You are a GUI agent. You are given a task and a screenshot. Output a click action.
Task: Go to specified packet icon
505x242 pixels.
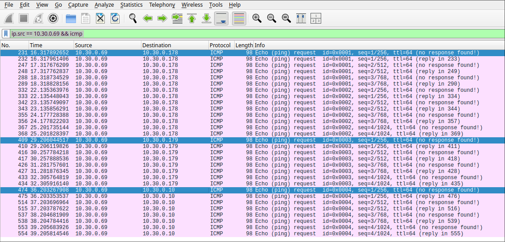point(177,18)
